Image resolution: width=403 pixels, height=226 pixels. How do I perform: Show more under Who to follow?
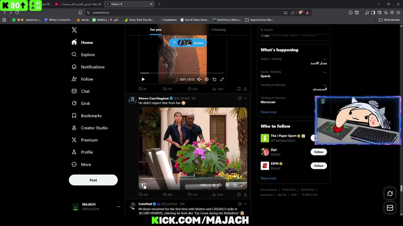[269, 178]
